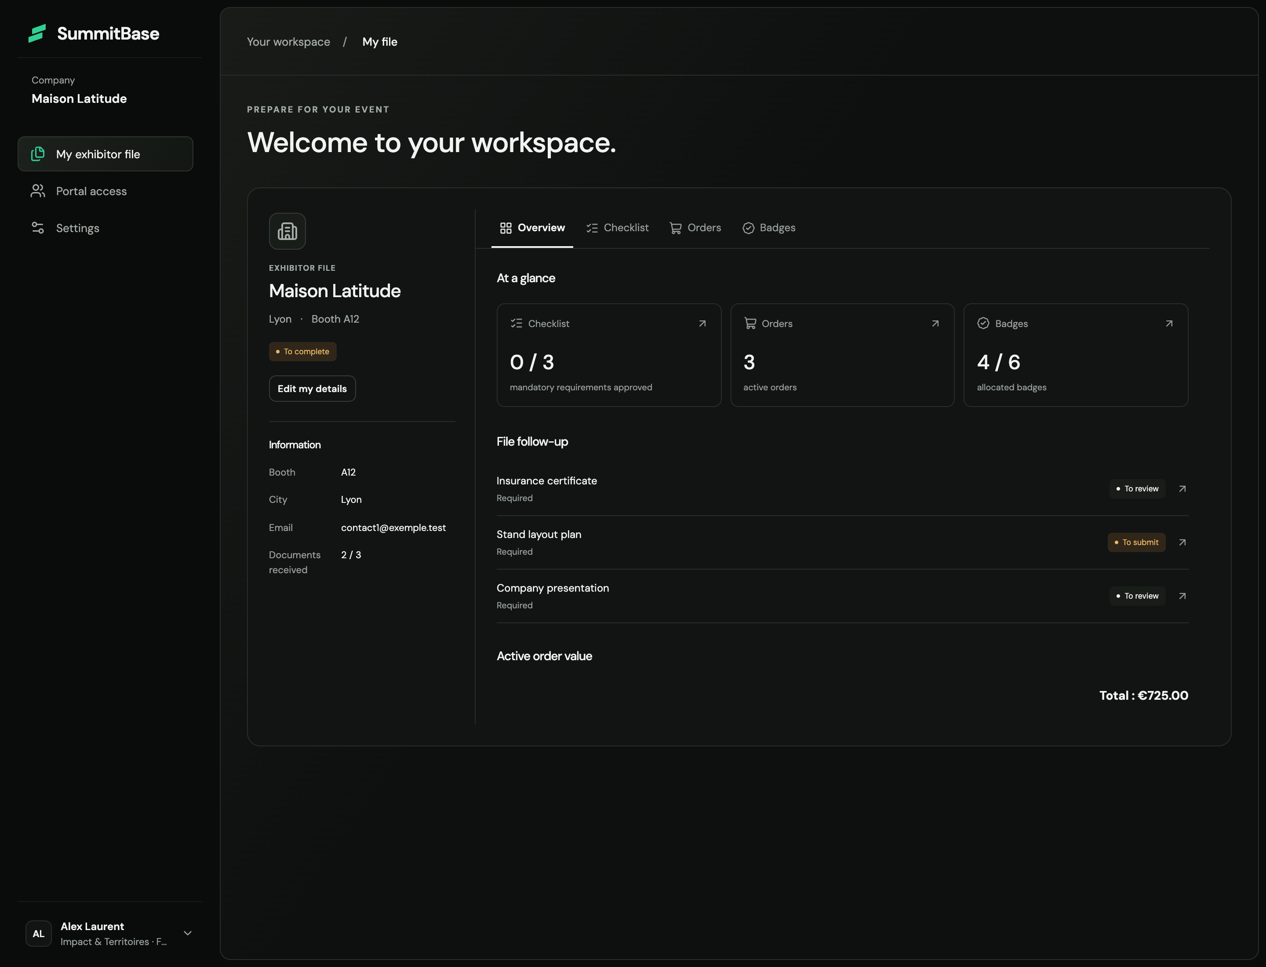Click the 0 / 3 checklist count
Screen dimensions: 1266x967
[x=532, y=362]
